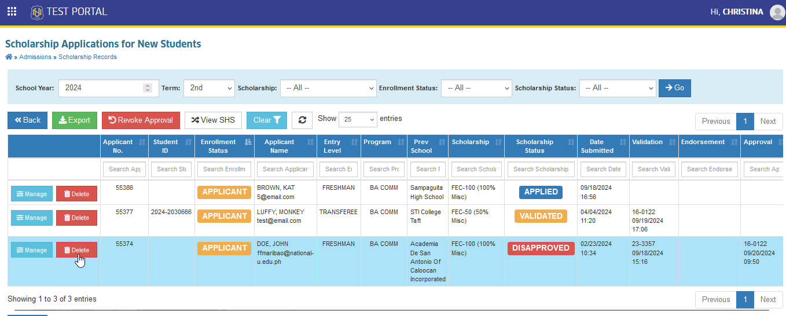Viewport: 786px width, 316px height.
Task: Click the Search Scholarship Status filter field
Action: (541, 169)
